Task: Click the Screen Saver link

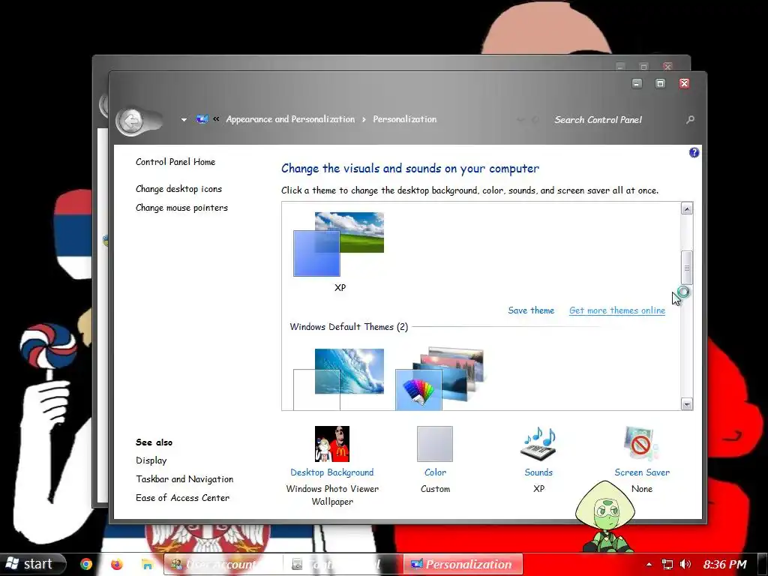Action: tap(642, 472)
